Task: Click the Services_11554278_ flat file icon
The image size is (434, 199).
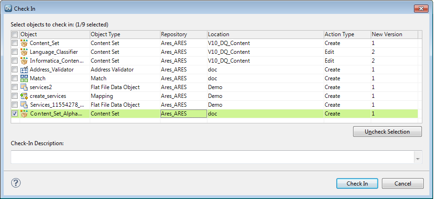Action: point(24,105)
